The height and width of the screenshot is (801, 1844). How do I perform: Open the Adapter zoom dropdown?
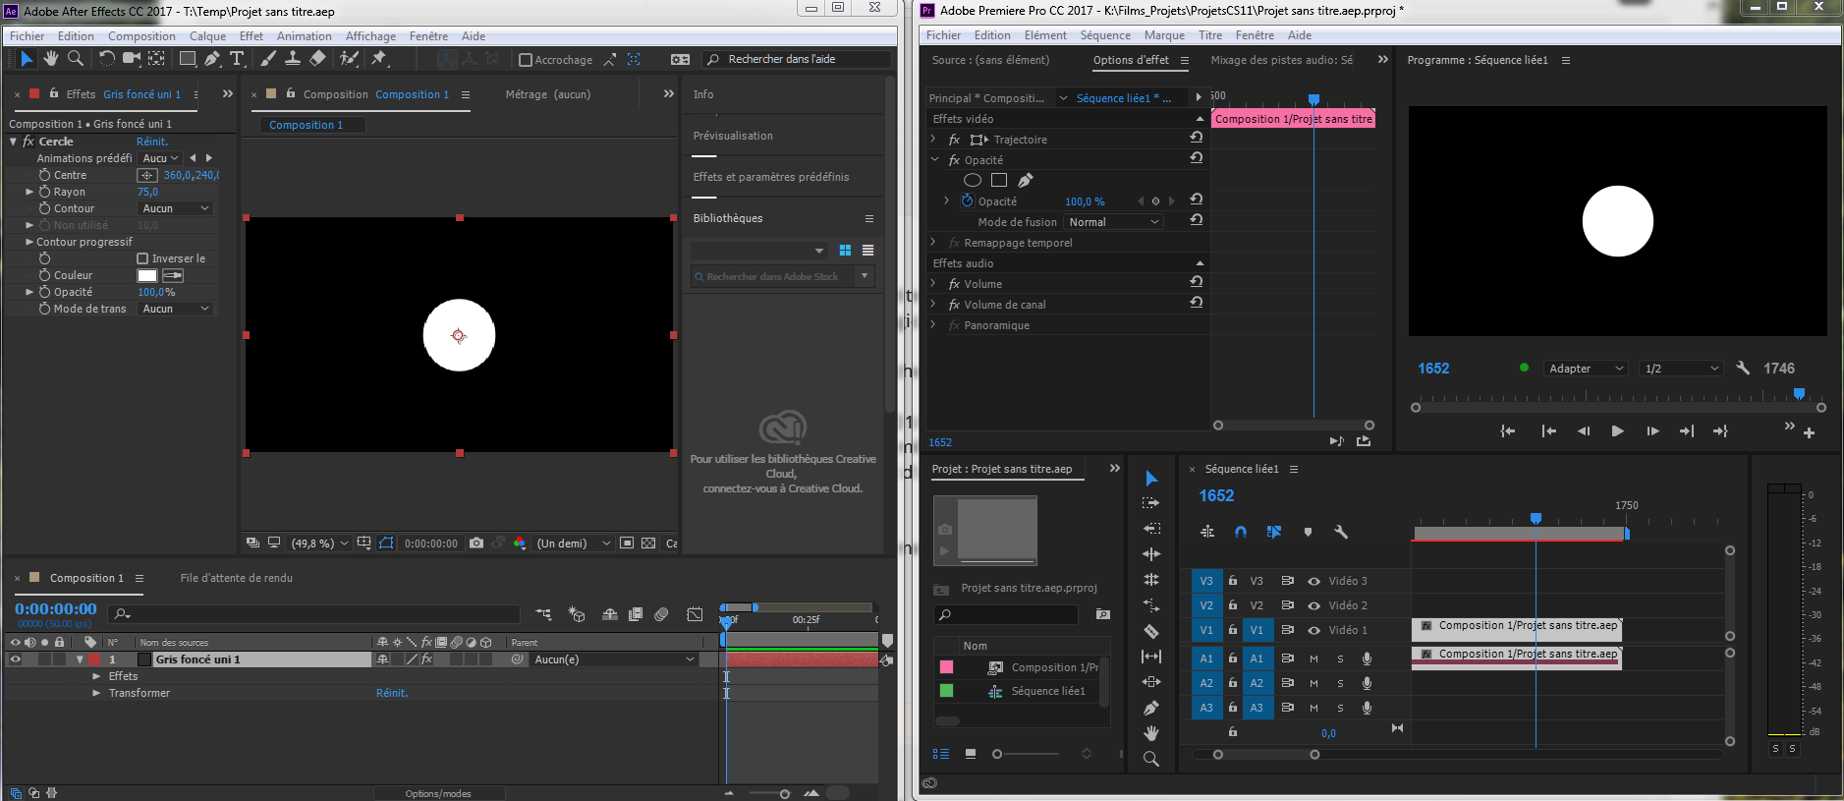click(x=1586, y=369)
